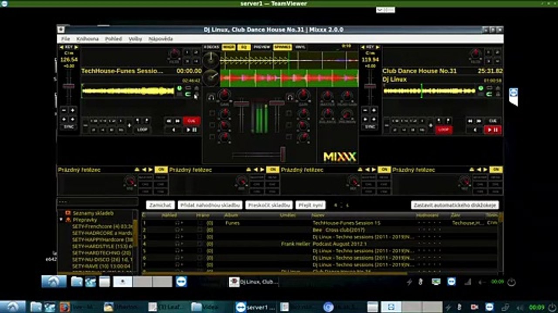
Task: Click the right deck green quantize icon
Action: [x=481, y=88]
